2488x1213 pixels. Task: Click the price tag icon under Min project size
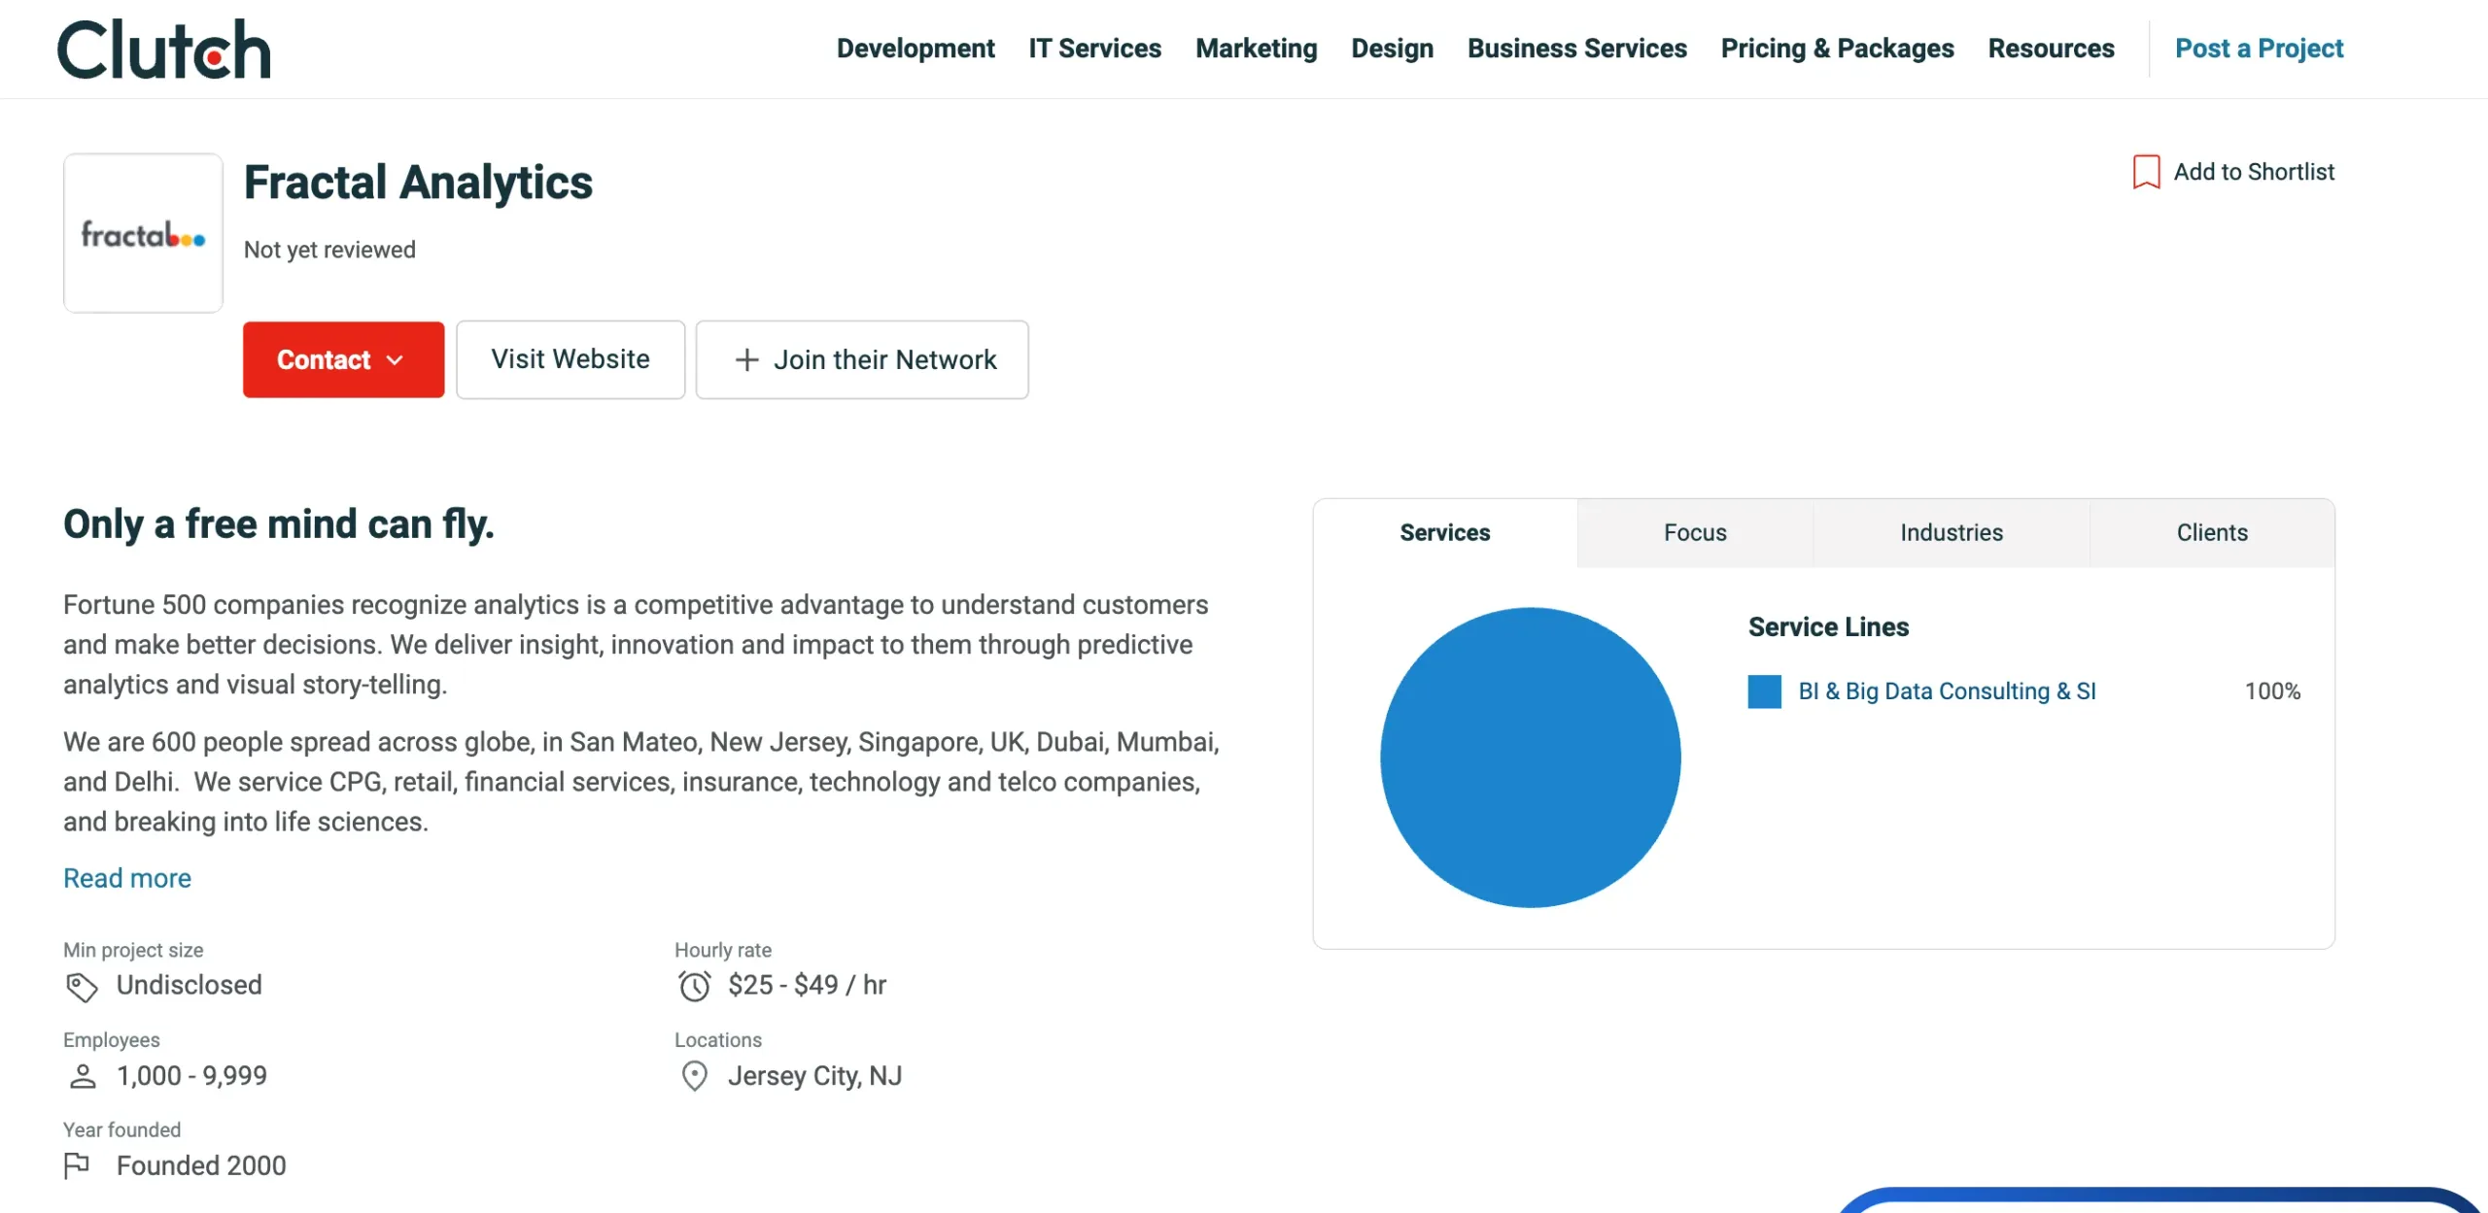click(82, 987)
